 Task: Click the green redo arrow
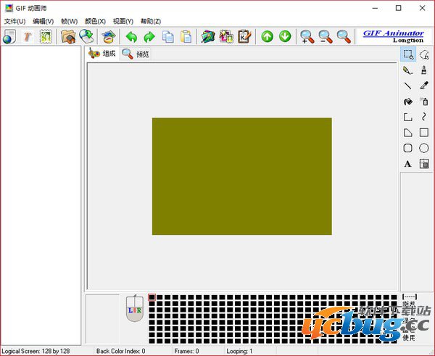(149, 36)
